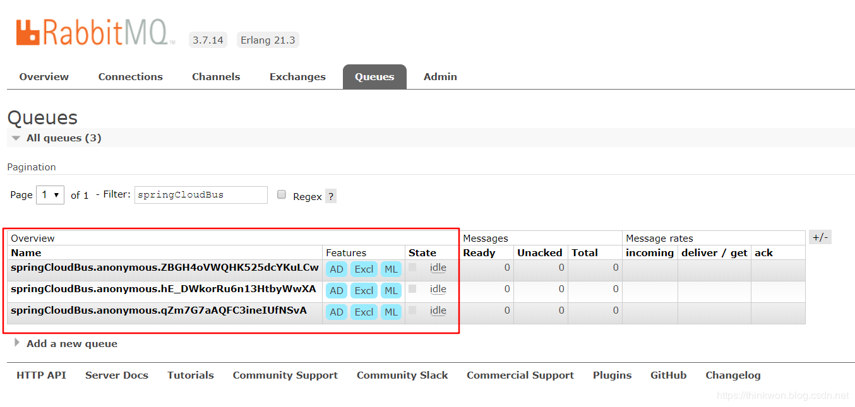Image resolution: width=855 pixels, height=407 pixels.
Task: Click the Filter text input field
Action: point(201,195)
